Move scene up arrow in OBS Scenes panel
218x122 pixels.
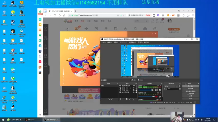coord(108,99)
